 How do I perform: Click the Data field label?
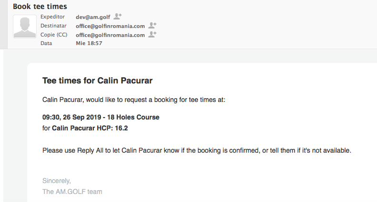46,43
